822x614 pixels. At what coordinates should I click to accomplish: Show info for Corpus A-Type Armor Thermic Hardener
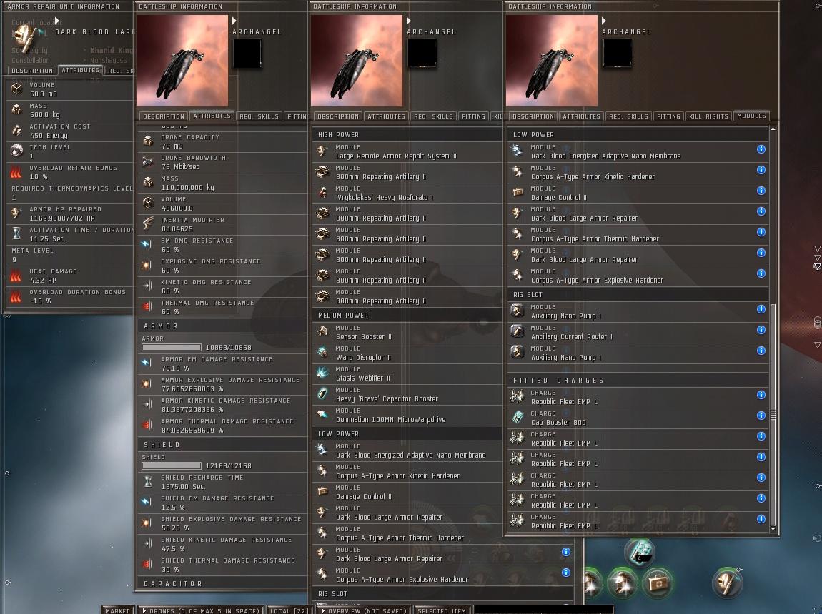click(761, 232)
